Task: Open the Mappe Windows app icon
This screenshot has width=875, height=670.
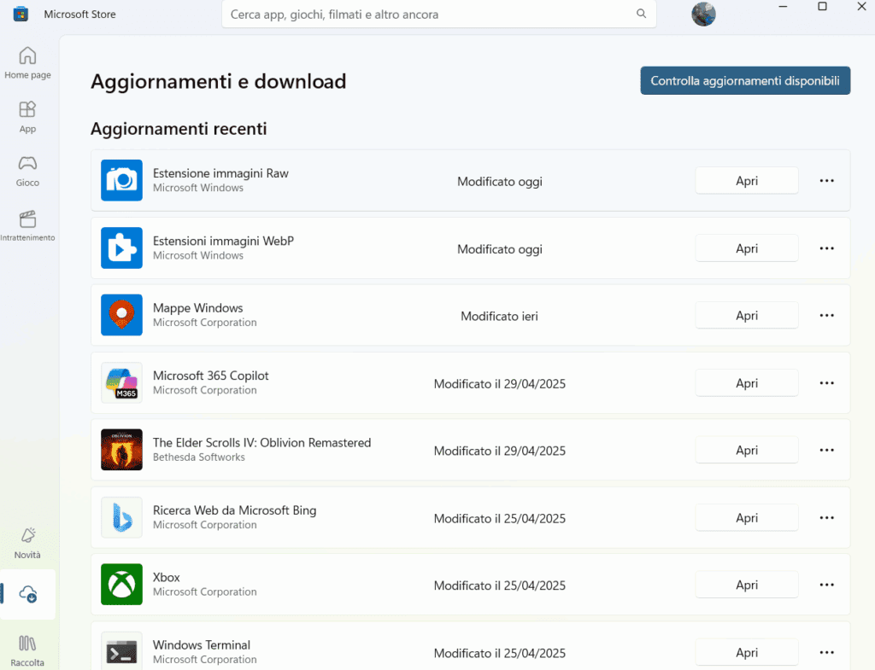Action: coord(121,315)
